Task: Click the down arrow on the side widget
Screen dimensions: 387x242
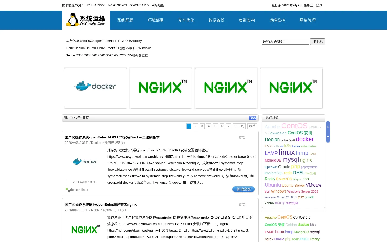Action: 328,137
